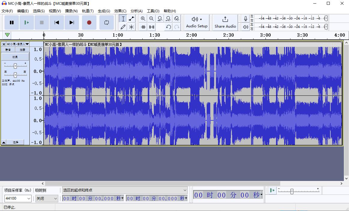This screenshot has height=211, width=349.
Task: Select the Envelope tool
Action: (131, 19)
